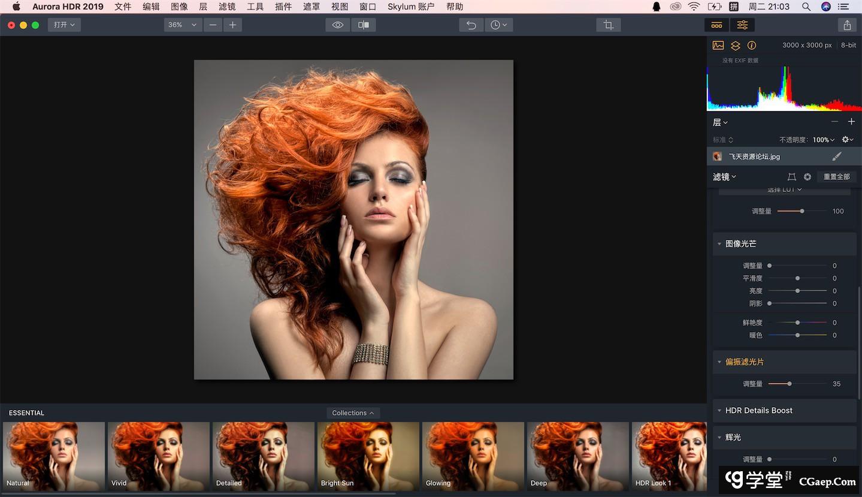The width and height of the screenshot is (862, 497).
Task: Toggle the eye preview button
Action: point(338,25)
